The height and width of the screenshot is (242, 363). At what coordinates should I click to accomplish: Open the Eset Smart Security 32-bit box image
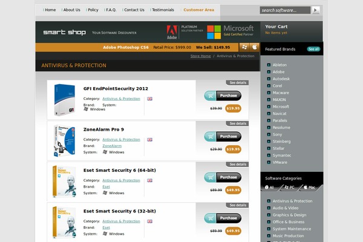(65, 222)
